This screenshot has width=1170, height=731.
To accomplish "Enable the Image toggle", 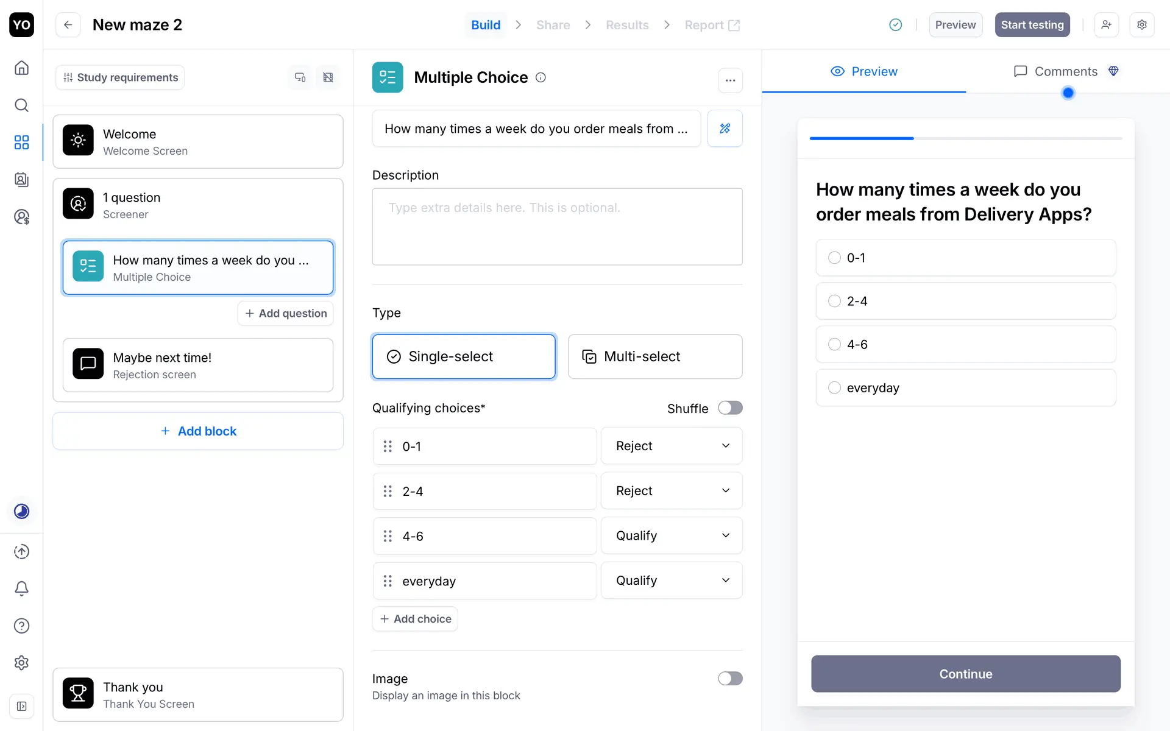I will [x=729, y=679].
